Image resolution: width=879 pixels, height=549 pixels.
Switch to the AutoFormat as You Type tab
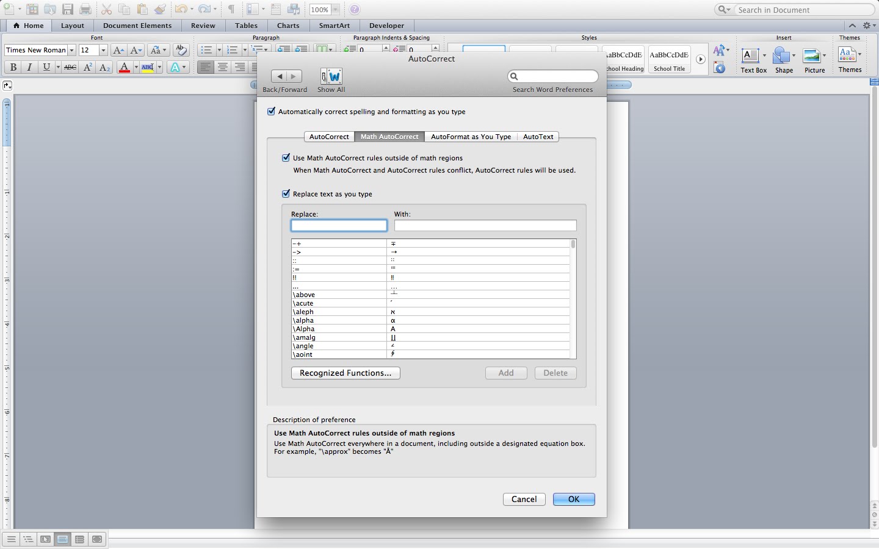(471, 137)
